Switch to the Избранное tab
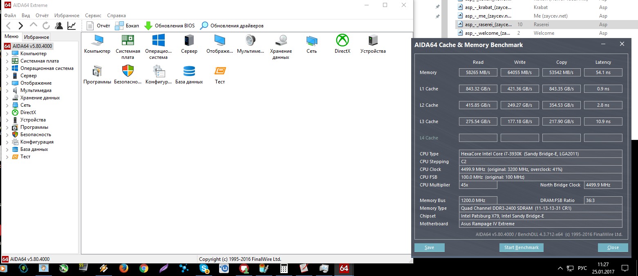The width and height of the screenshot is (638, 276). [x=36, y=37]
